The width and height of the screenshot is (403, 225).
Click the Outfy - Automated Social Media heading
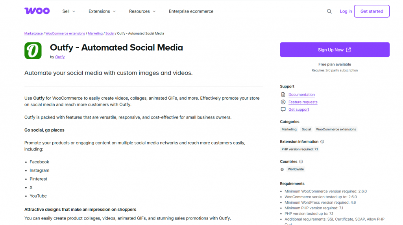[116, 48]
